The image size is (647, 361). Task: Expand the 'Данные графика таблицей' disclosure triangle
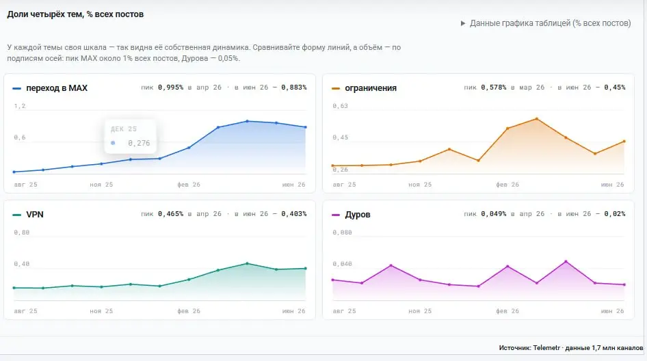pyautogui.click(x=463, y=23)
